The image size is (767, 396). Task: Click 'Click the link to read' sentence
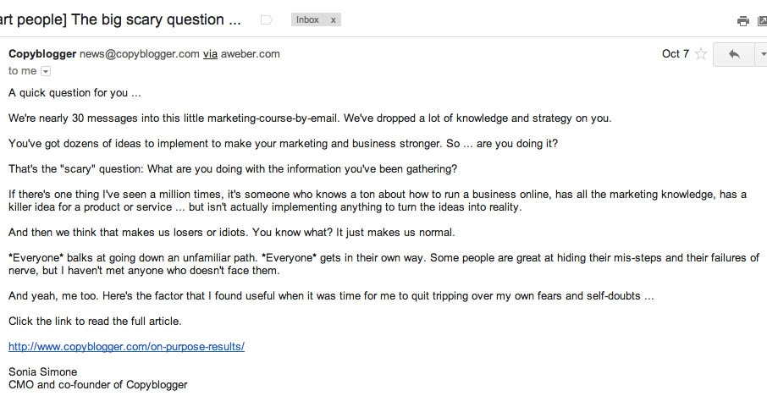pos(95,322)
